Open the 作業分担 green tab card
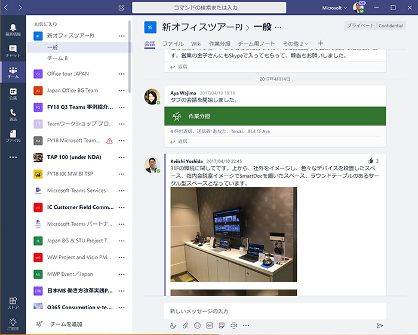The image size is (418, 335). point(275,116)
